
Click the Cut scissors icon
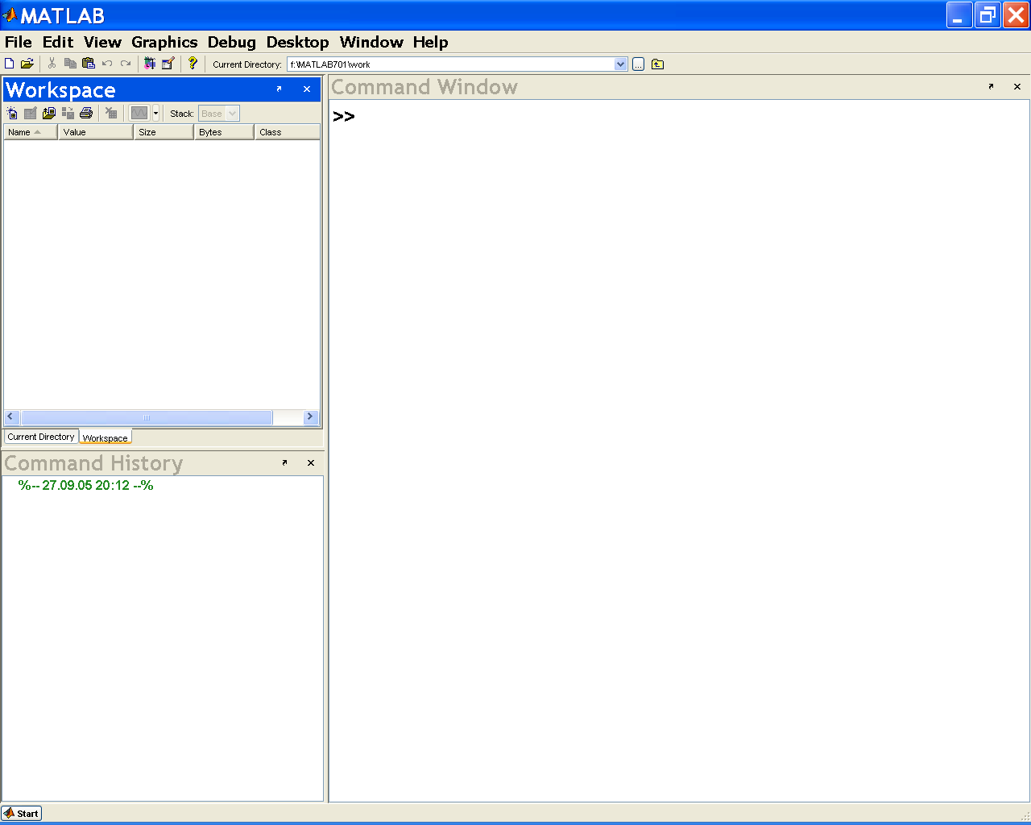[x=52, y=64]
